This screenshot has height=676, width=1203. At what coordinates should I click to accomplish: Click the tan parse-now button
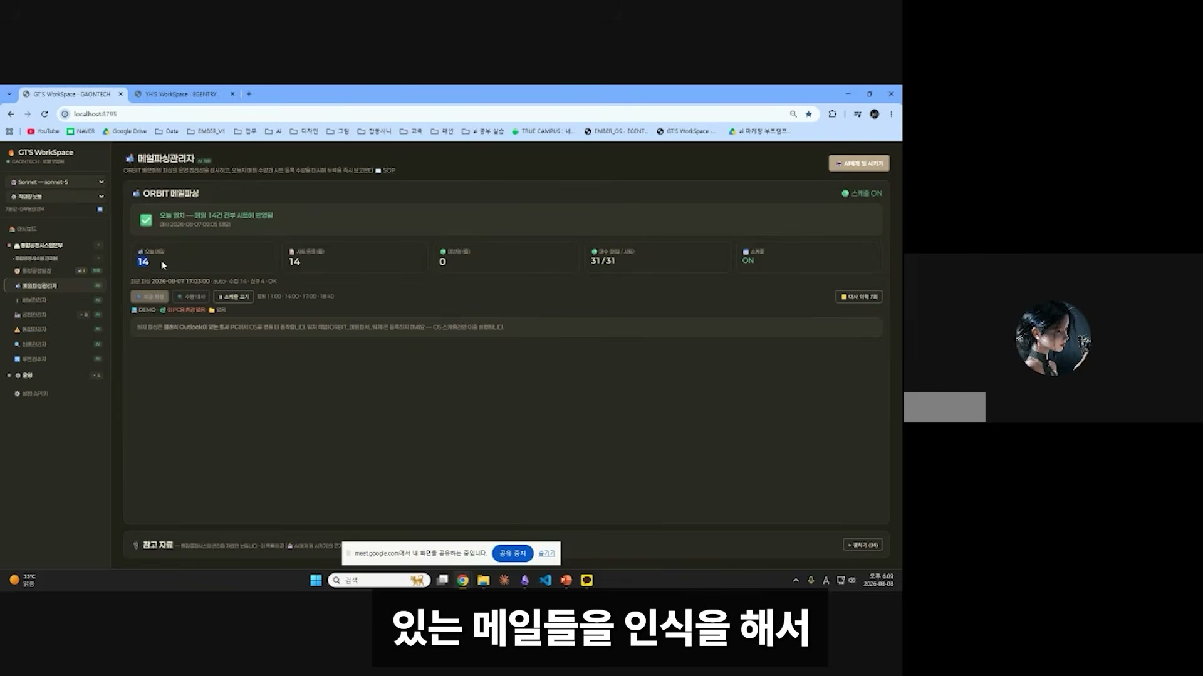point(150,297)
